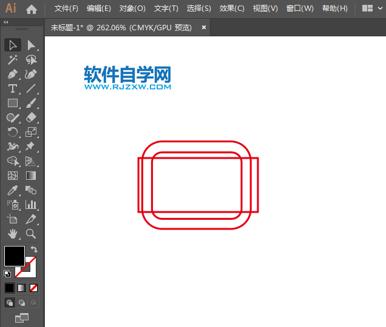386x327 pixels.
Task: Pick the Rectangle tool
Action: point(13,103)
